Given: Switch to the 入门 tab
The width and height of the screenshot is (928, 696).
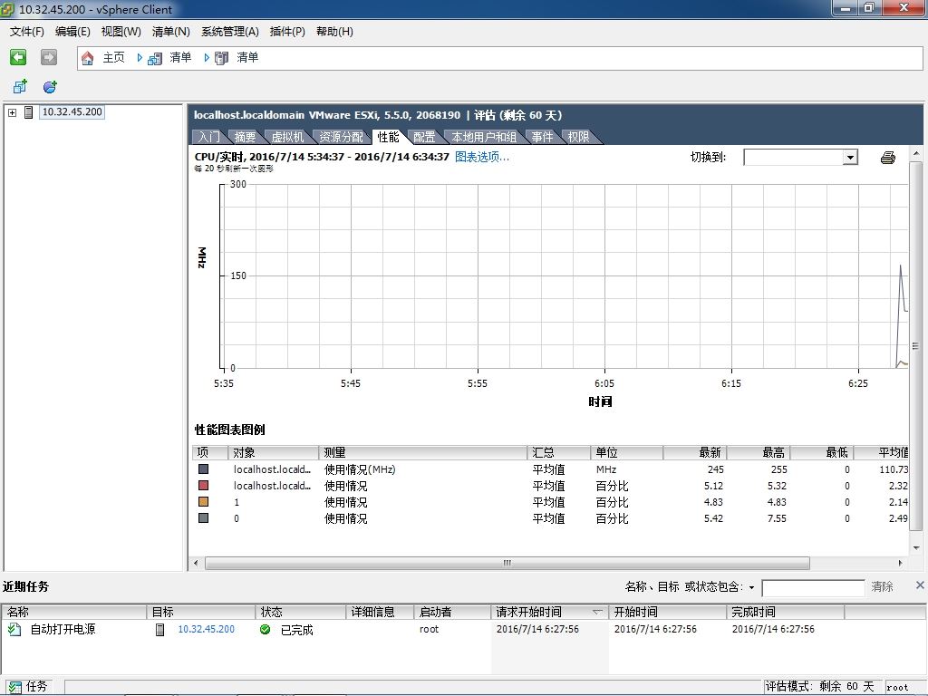Looking at the screenshot, I should coord(209,138).
